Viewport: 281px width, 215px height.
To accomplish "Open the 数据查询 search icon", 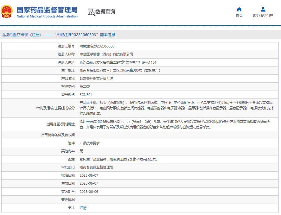I will click(91, 12).
